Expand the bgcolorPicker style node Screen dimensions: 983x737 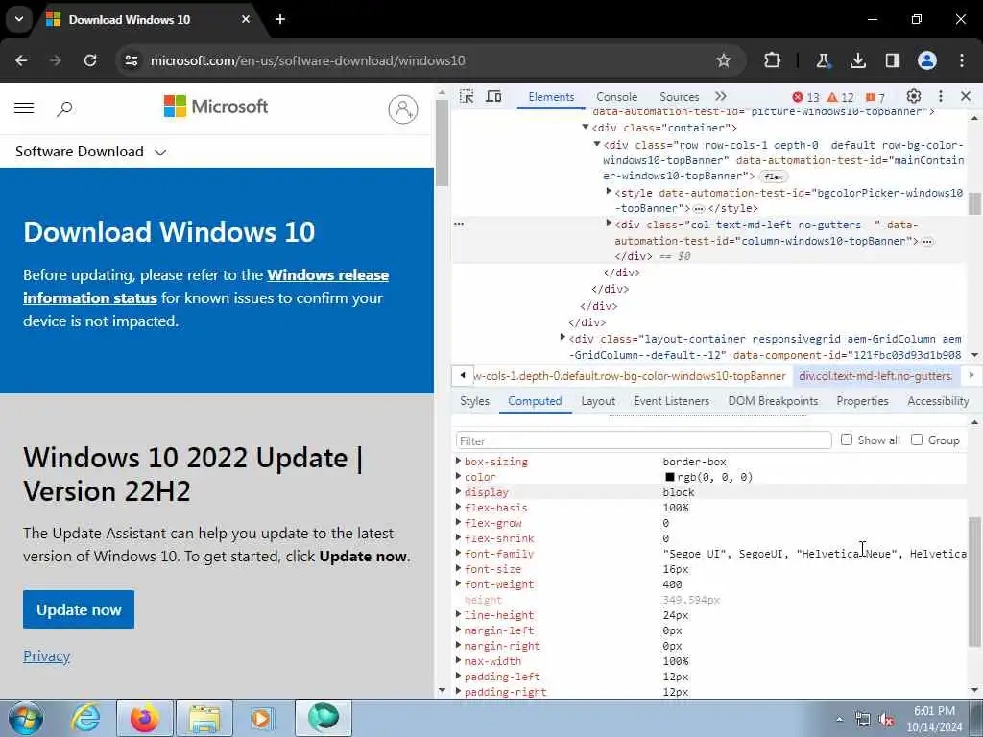click(x=608, y=191)
